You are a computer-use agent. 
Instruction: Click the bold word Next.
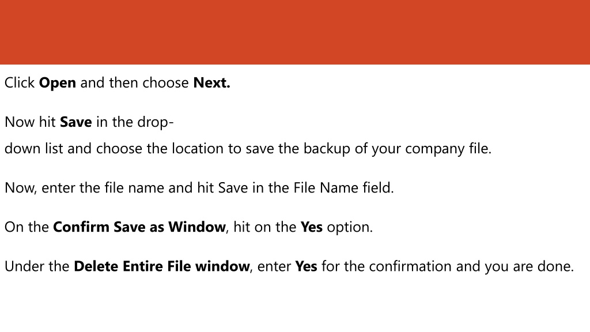coord(211,83)
